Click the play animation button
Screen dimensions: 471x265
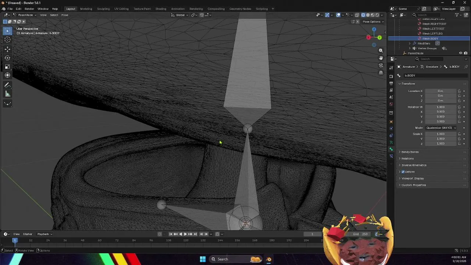[x=185, y=234]
